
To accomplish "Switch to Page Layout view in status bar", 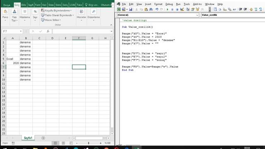I will [63, 143].
